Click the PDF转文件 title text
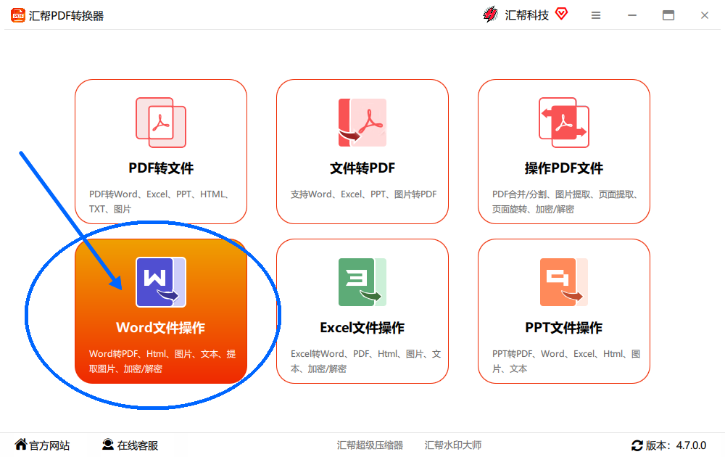The height and width of the screenshot is (457, 725). [x=161, y=168]
